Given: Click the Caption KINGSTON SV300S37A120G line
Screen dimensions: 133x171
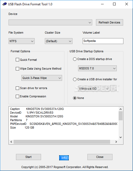Looking at the screenshot, I should [37, 109].
